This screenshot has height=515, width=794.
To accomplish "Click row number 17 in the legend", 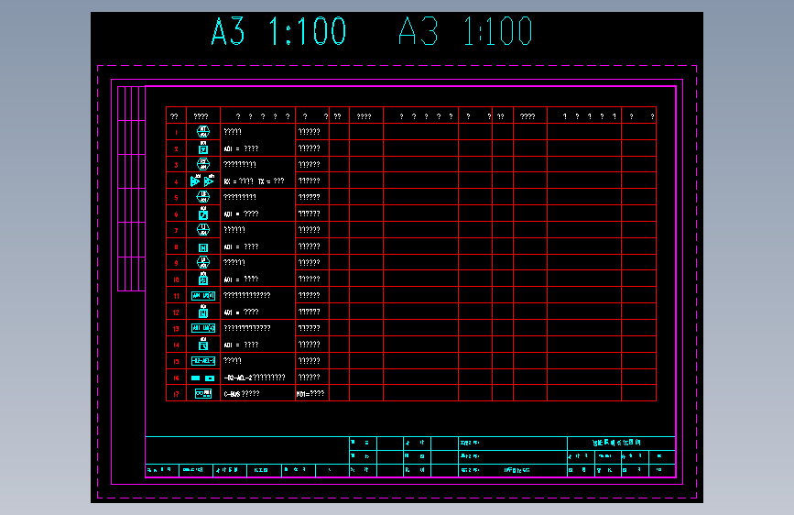I will point(176,394).
